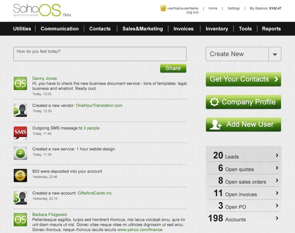
Task: Expand the 20 Leads row
Action: point(243,156)
